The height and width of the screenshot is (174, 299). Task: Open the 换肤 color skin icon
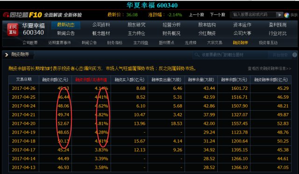coord(286,15)
